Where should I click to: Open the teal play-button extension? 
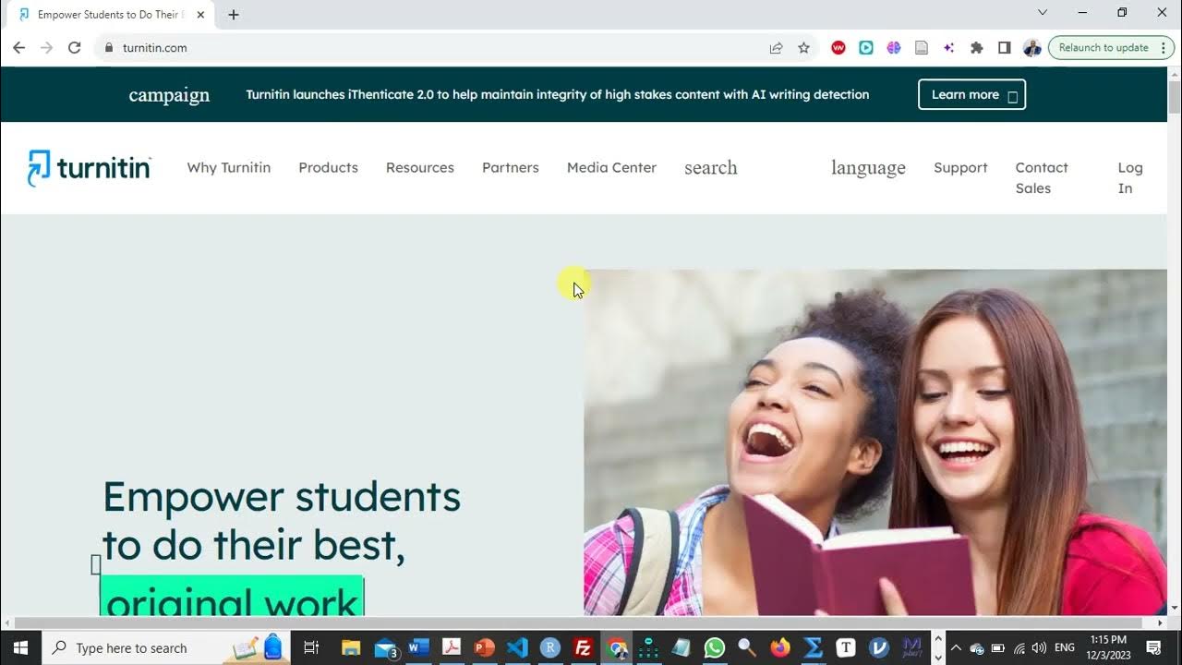[x=866, y=48]
